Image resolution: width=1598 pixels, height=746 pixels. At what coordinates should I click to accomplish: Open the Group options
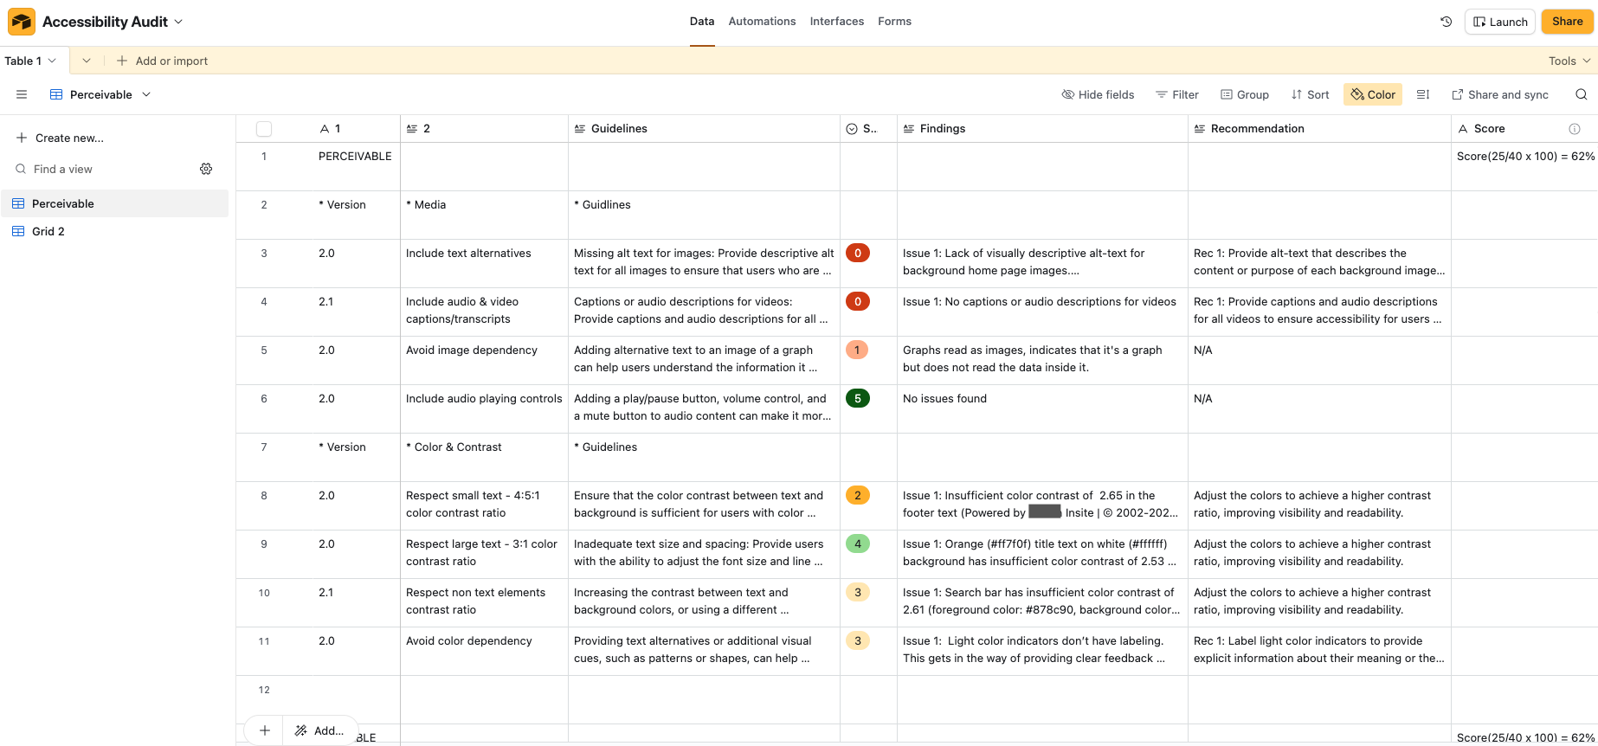1245,94
